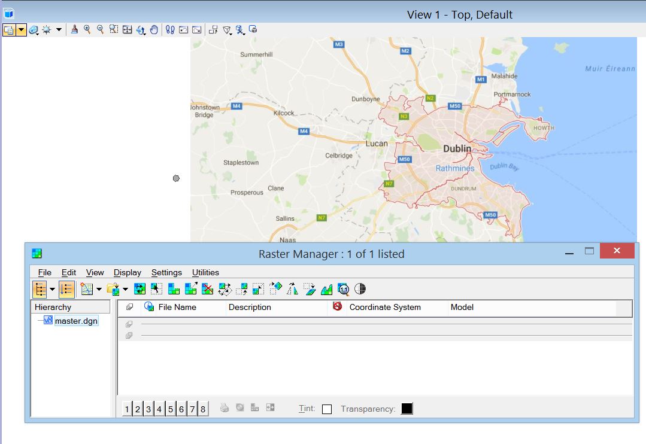This screenshot has height=444, width=646.
Task: Click the Scale/resize raster icon
Action: (x=191, y=289)
